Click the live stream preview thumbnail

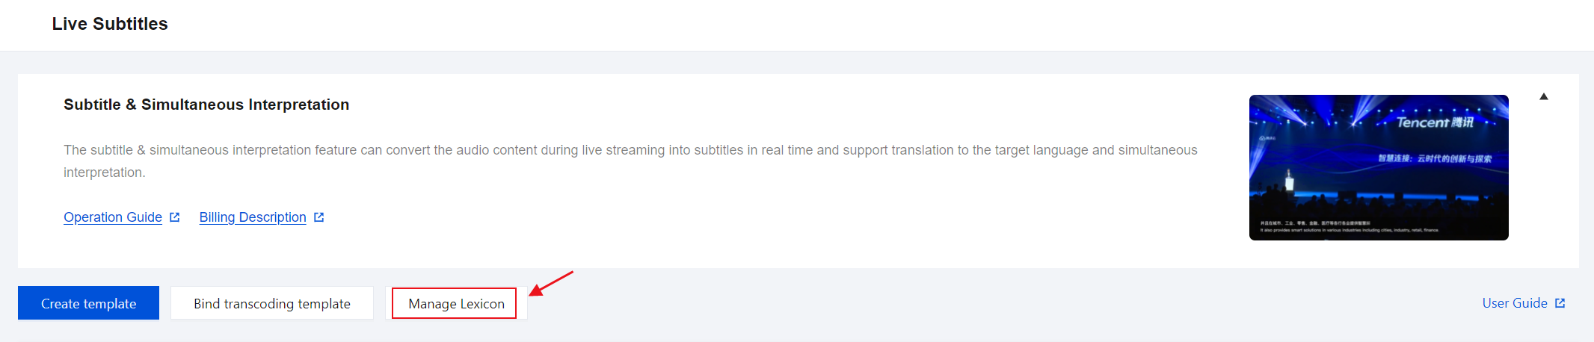pos(1378,179)
